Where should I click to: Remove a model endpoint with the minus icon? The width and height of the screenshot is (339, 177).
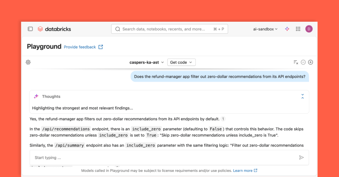303,62
